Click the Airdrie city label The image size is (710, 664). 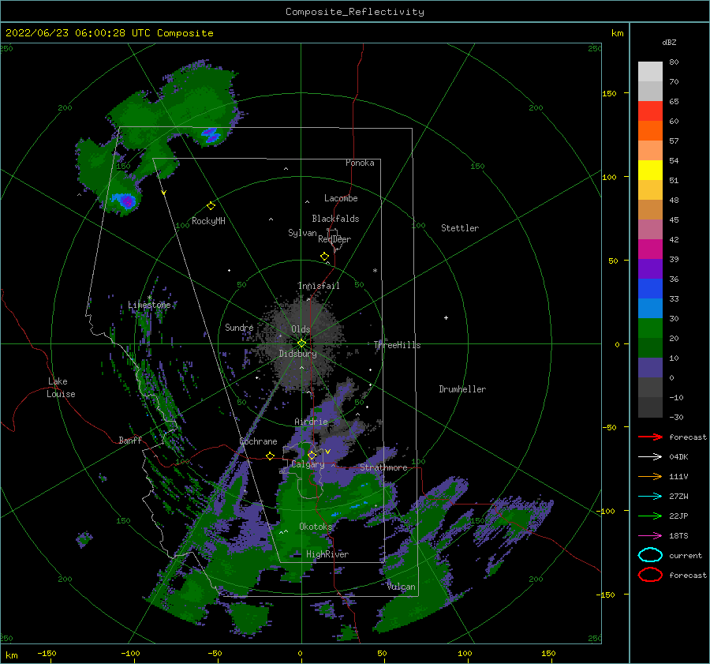tap(311, 422)
